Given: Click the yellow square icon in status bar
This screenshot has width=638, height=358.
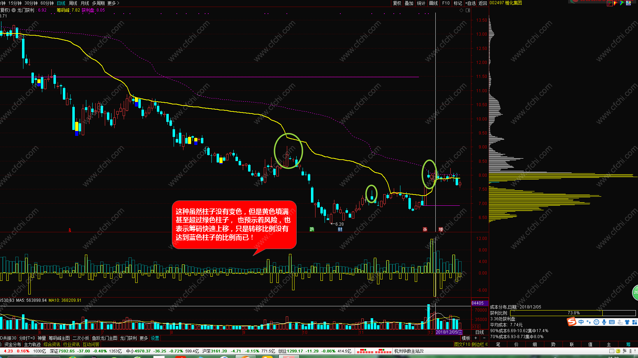Looking at the screenshot, I should pos(618,351).
